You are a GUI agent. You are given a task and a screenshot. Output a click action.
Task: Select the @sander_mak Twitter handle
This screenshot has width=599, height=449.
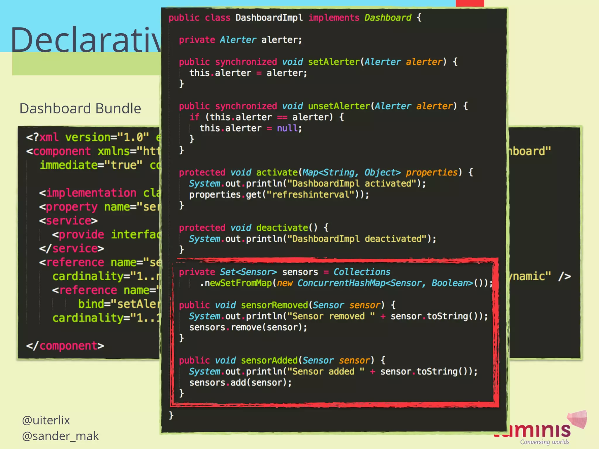point(60,436)
